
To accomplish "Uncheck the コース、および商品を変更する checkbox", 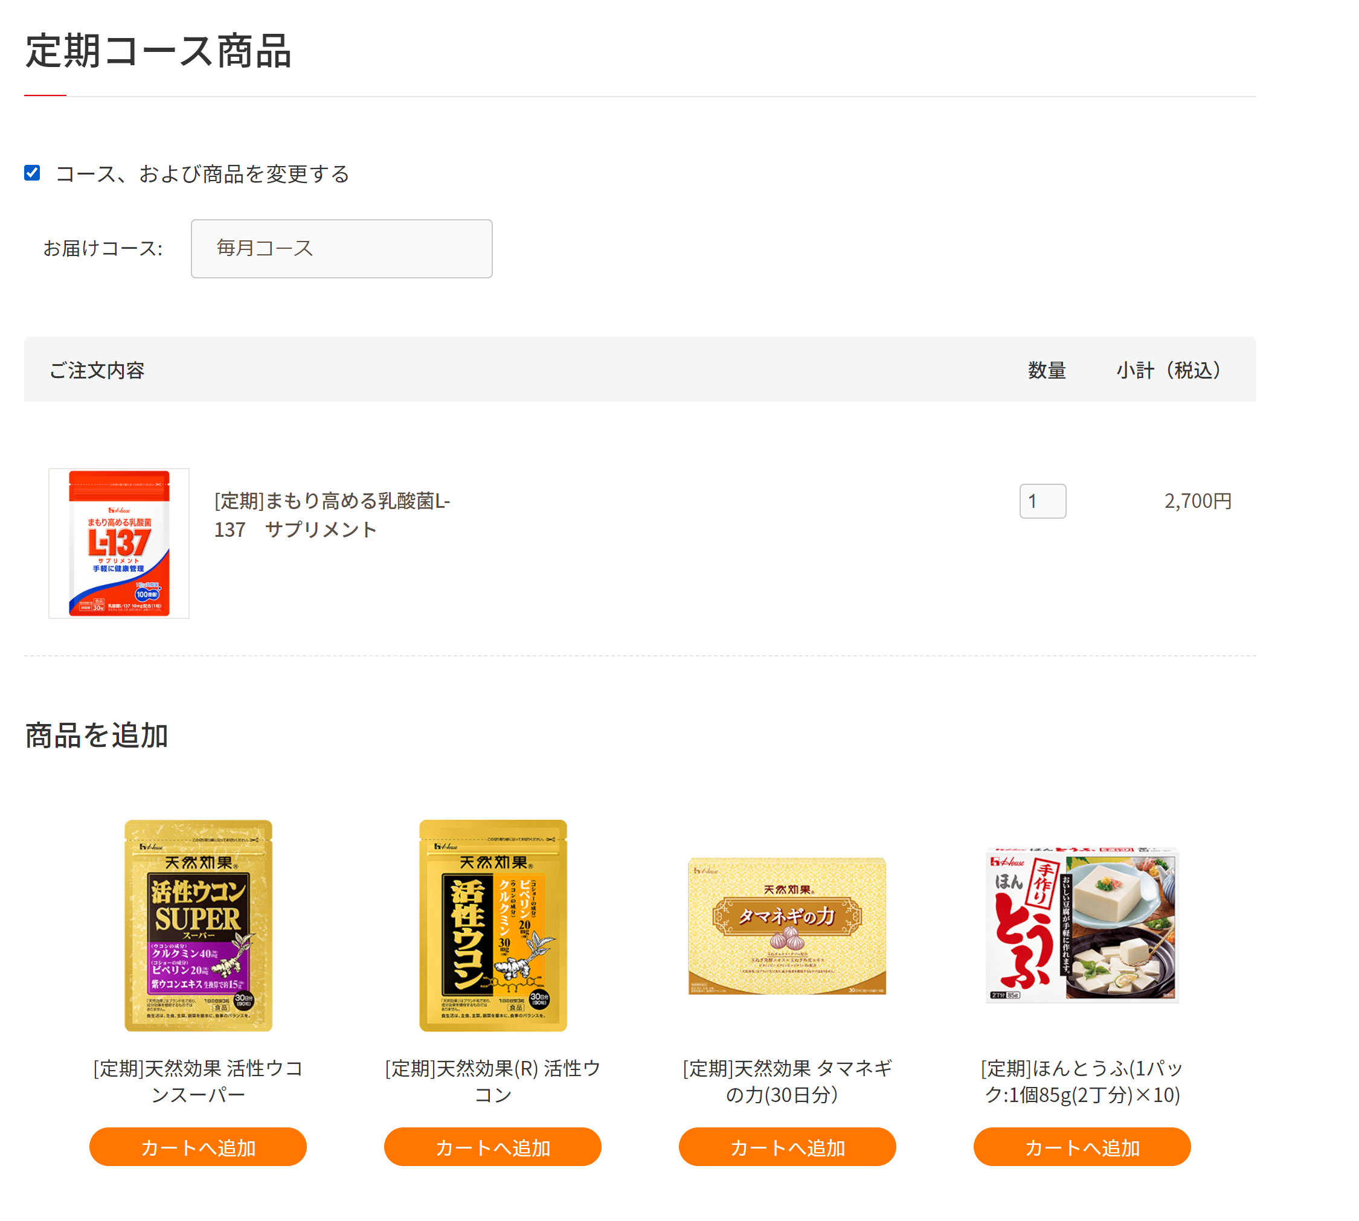I will [x=31, y=173].
